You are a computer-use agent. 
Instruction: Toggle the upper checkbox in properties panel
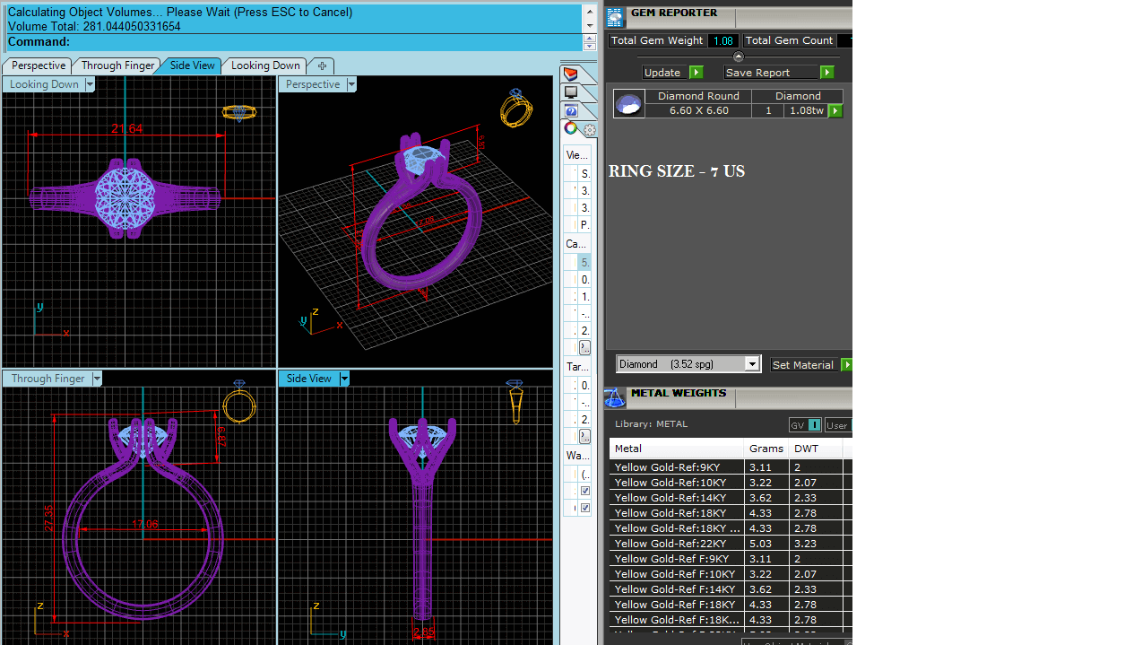(x=585, y=491)
